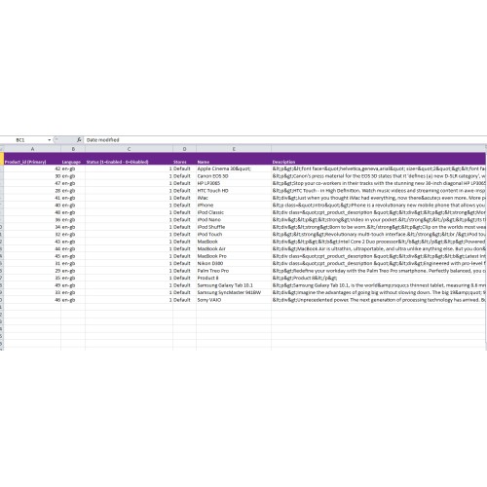
Task: Select the Default store cell in MacBook Air row
Action: (x=184, y=248)
